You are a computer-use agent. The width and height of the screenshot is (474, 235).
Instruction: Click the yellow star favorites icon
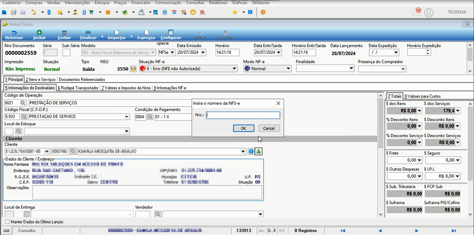coord(235,12)
